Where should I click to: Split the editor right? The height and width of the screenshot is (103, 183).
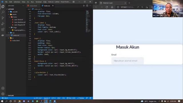(87, 6)
